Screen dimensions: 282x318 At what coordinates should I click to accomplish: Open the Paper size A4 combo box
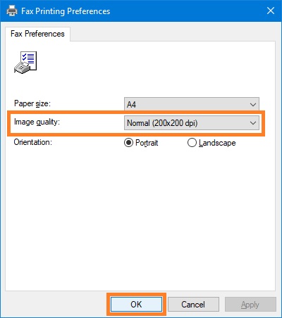click(192, 104)
